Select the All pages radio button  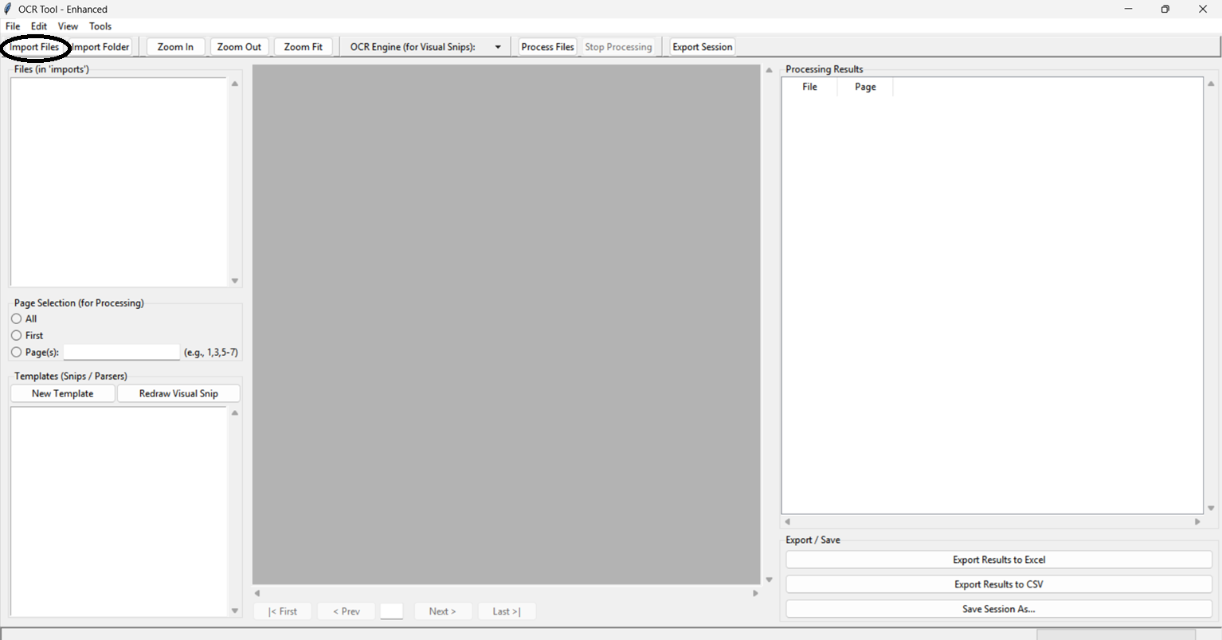coord(17,318)
